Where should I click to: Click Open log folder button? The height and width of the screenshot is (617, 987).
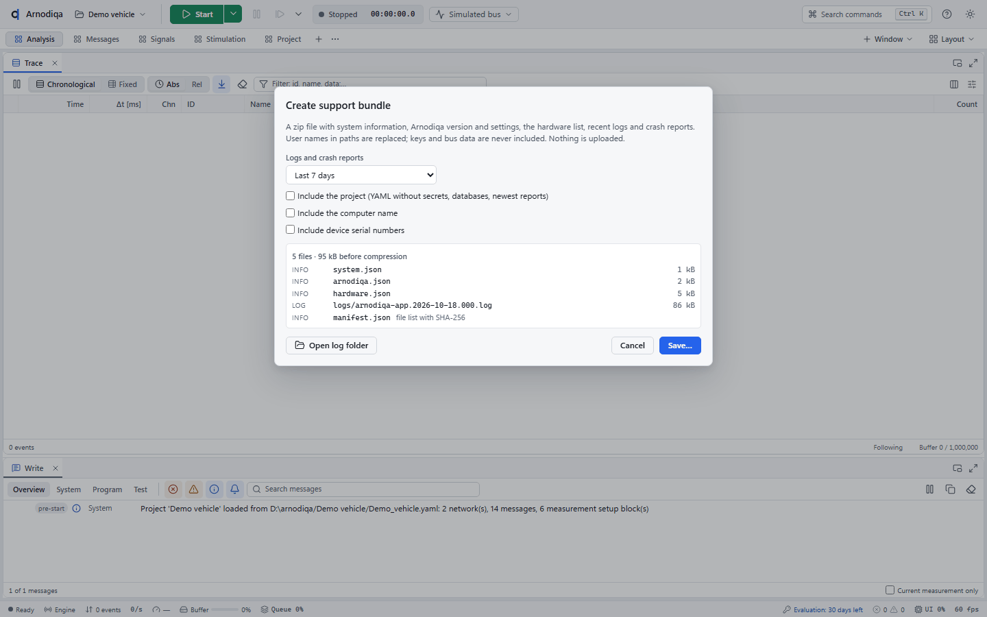pyautogui.click(x=331, y=346)
